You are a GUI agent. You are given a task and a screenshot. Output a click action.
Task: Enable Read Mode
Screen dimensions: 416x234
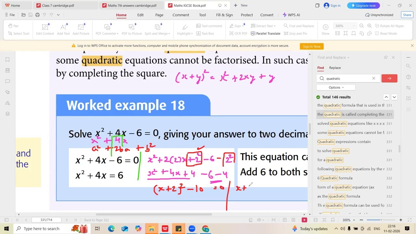[385, 33]
